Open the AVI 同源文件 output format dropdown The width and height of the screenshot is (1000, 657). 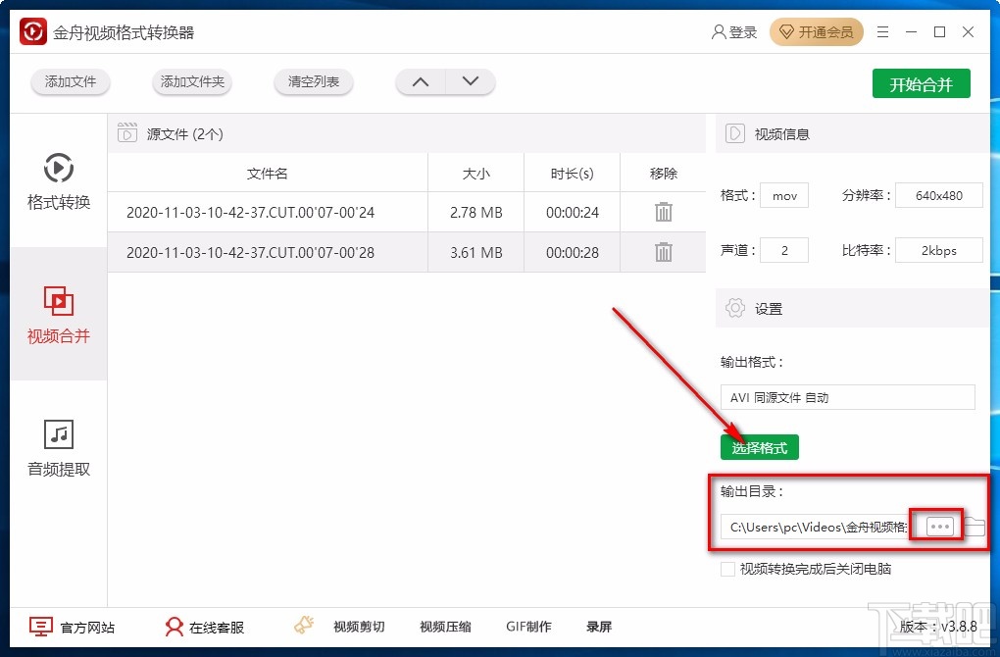tap(847, 397)
